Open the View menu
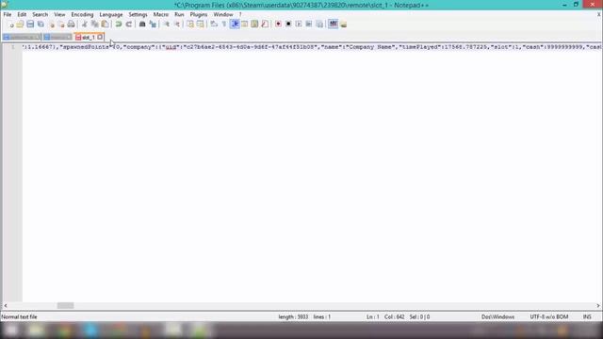The height and width of the screenshot is (339, 603). [x=59, y=15]
